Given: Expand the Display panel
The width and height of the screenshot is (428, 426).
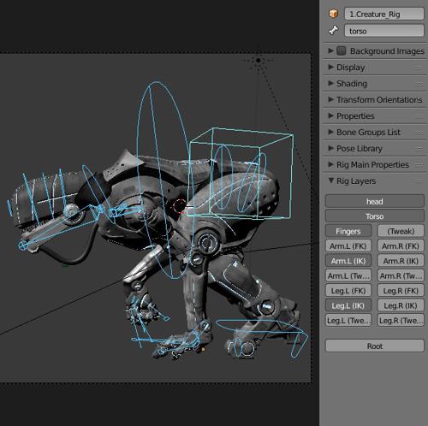Looking at the screenshot, I should 330,67.
